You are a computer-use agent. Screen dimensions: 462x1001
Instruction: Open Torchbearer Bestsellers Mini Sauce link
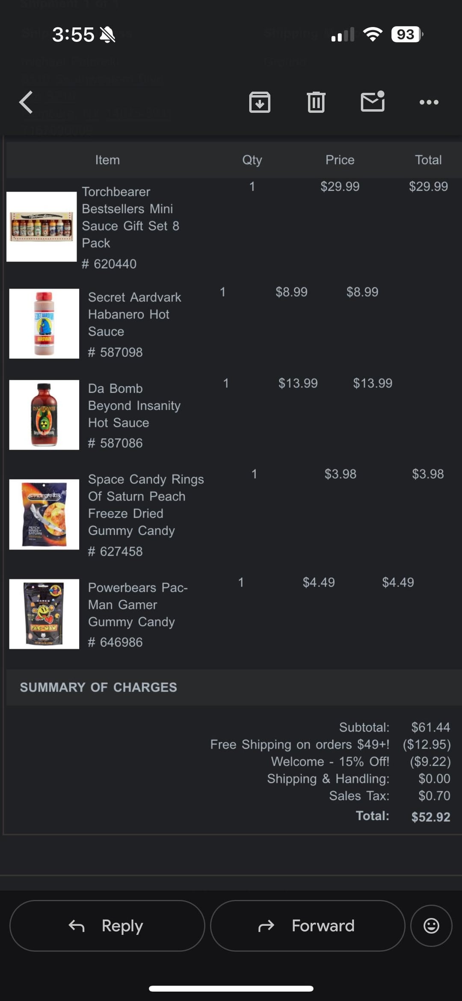130,217
